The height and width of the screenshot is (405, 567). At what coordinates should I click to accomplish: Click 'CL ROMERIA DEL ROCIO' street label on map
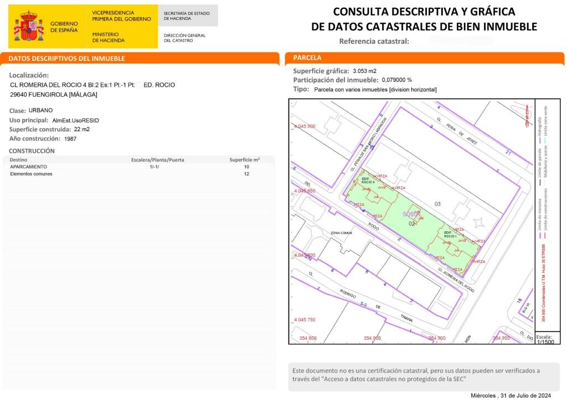[x=456, y=280]
